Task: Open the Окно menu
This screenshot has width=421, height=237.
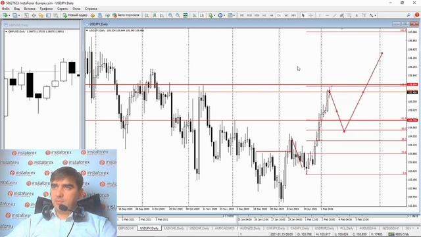Action: click(76, 9)
